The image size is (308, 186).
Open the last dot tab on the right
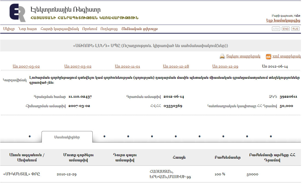[x=271, y=136]
